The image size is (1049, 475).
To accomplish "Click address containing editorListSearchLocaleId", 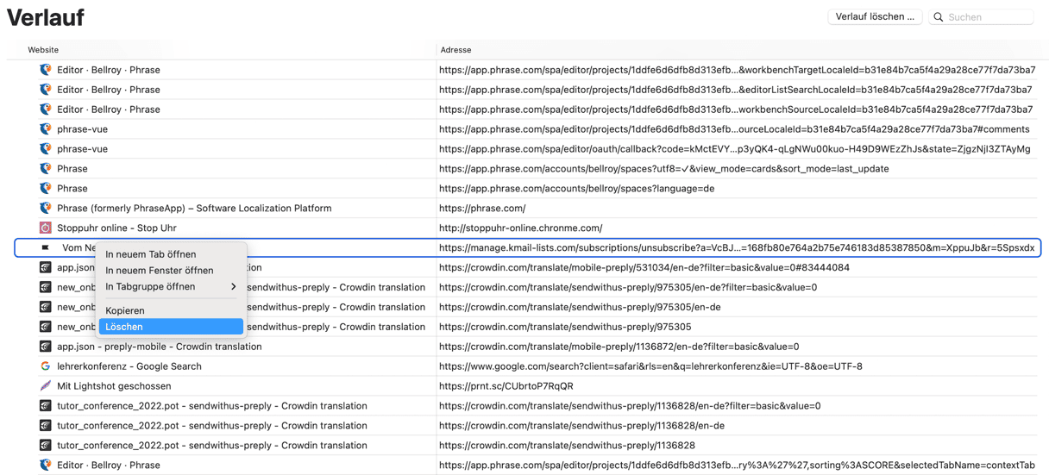I will pyautogui.click(x=736, y=89).
